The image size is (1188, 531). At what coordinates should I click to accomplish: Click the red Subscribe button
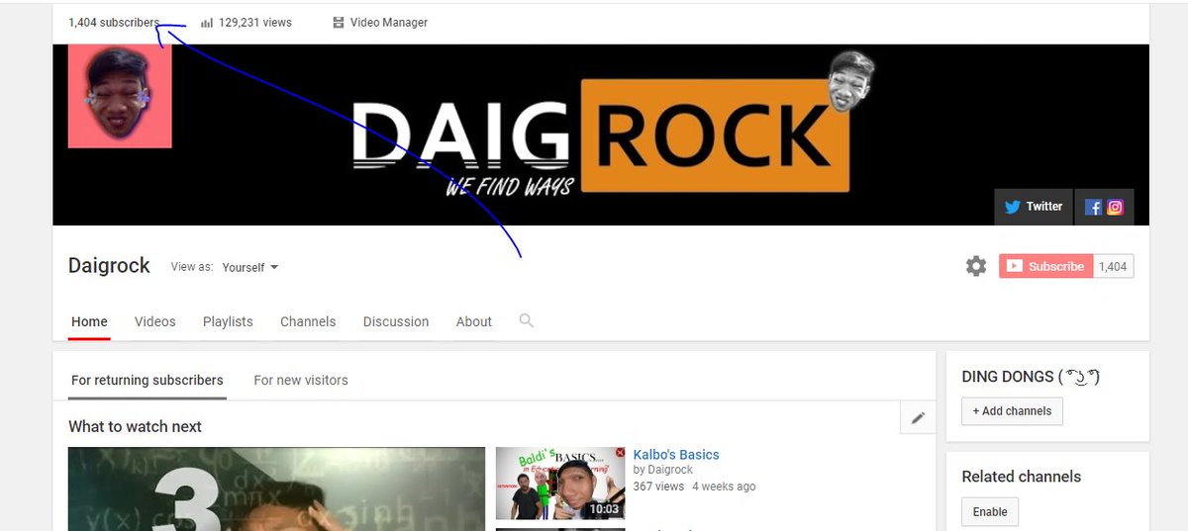coord(1045,266)
